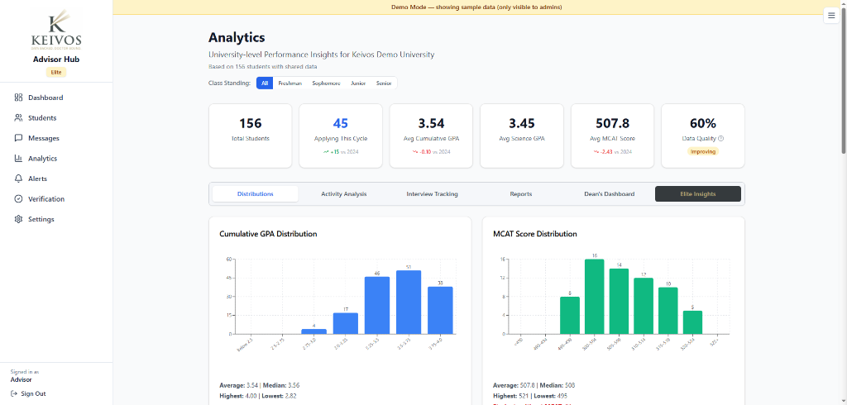This screenshot has height=405, width=847.
Task: Click the MCAT chart bar labeled 16
Action: 594,297
